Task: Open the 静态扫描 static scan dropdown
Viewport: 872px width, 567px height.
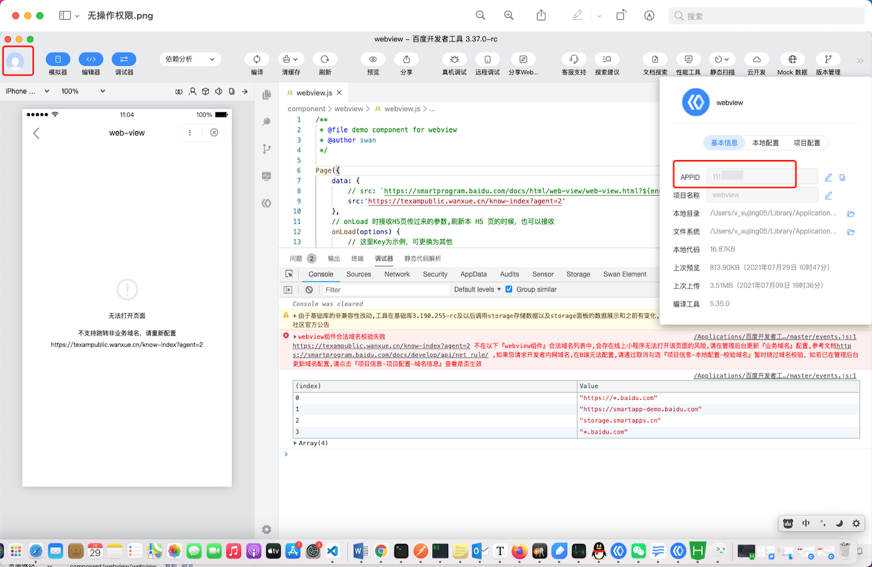Action: [x=722, y=59]
